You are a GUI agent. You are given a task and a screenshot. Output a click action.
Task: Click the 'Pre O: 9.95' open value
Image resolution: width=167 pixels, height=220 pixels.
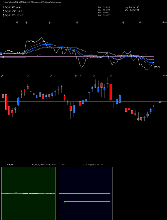104,7
